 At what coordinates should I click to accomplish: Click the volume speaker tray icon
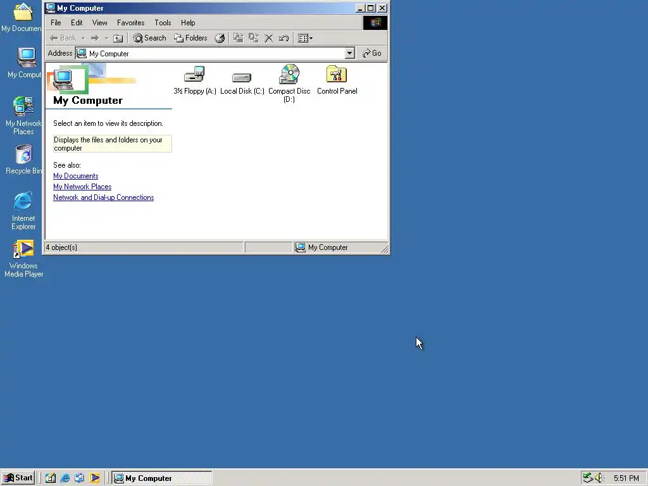(600, 478)
